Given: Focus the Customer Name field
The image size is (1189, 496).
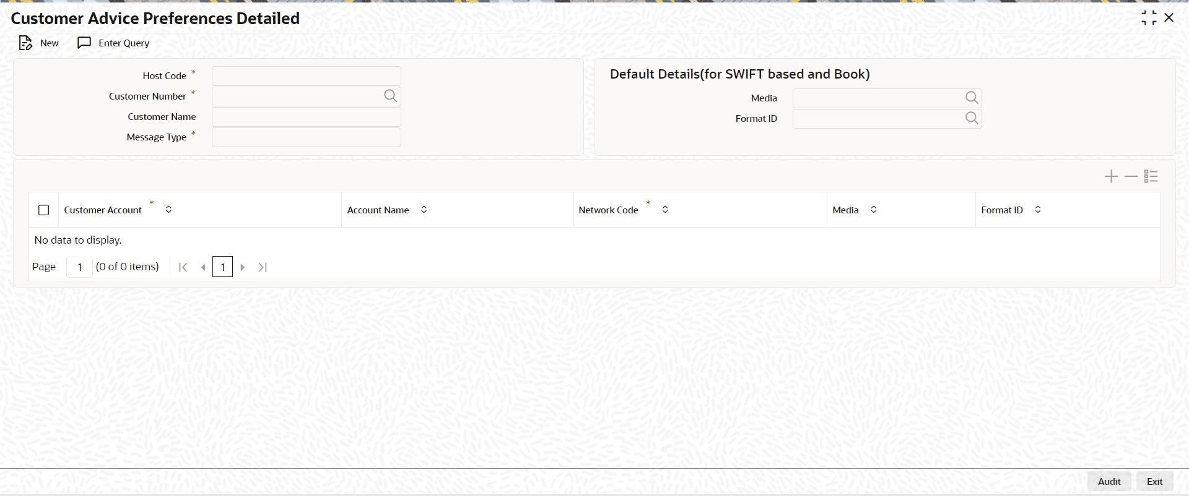Looking at the screenshot, I should click(x=307, y=117).
